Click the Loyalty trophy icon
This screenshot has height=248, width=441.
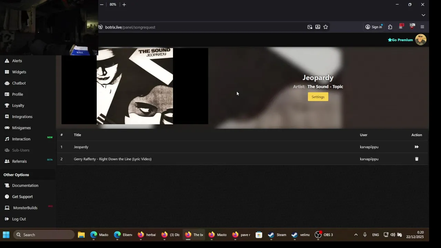7,105
